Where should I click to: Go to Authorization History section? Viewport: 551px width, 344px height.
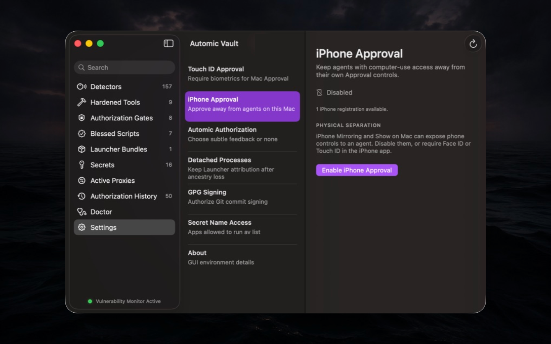pos(124,196)
